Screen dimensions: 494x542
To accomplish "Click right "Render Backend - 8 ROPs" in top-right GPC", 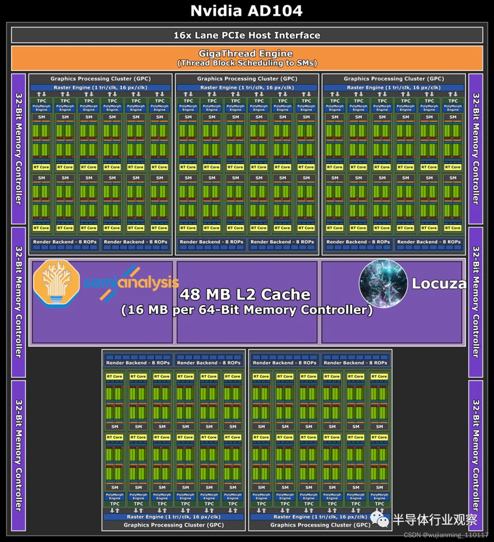I will point(429,244).
